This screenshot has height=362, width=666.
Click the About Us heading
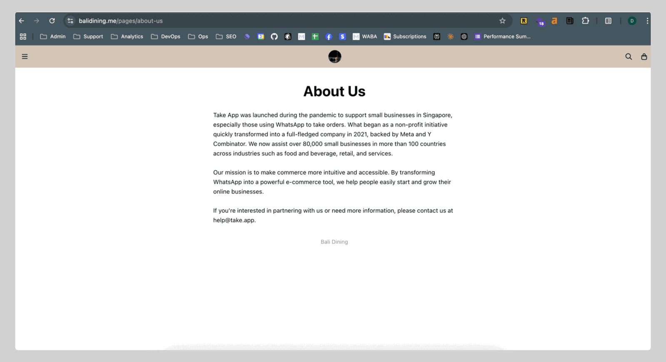(x=334, y=92)
